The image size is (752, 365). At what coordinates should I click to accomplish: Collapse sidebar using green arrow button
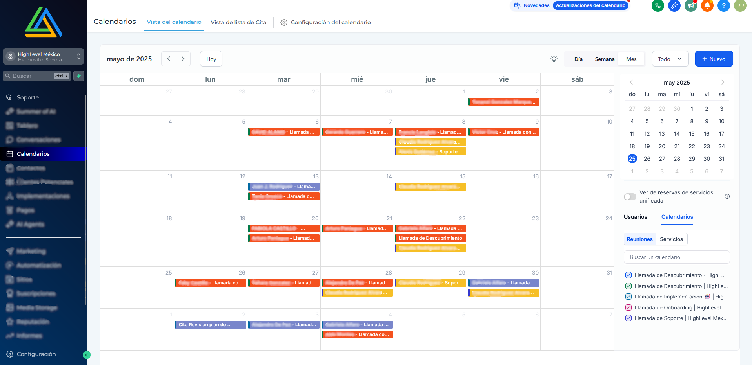[x=87, y=355]
